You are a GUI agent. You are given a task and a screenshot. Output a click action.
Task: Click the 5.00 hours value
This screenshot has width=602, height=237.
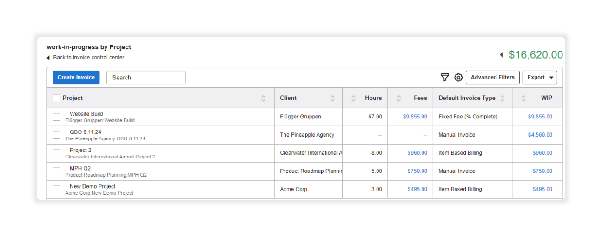pyautogui.click(x=377, y=171)
